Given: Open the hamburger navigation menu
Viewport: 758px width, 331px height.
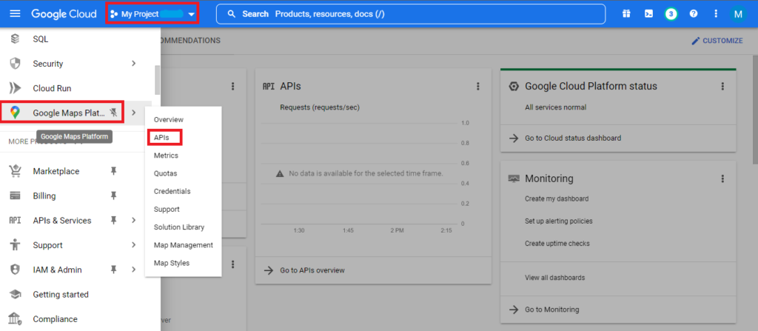Looking at the screenshot, I should (x=15, y=14).
